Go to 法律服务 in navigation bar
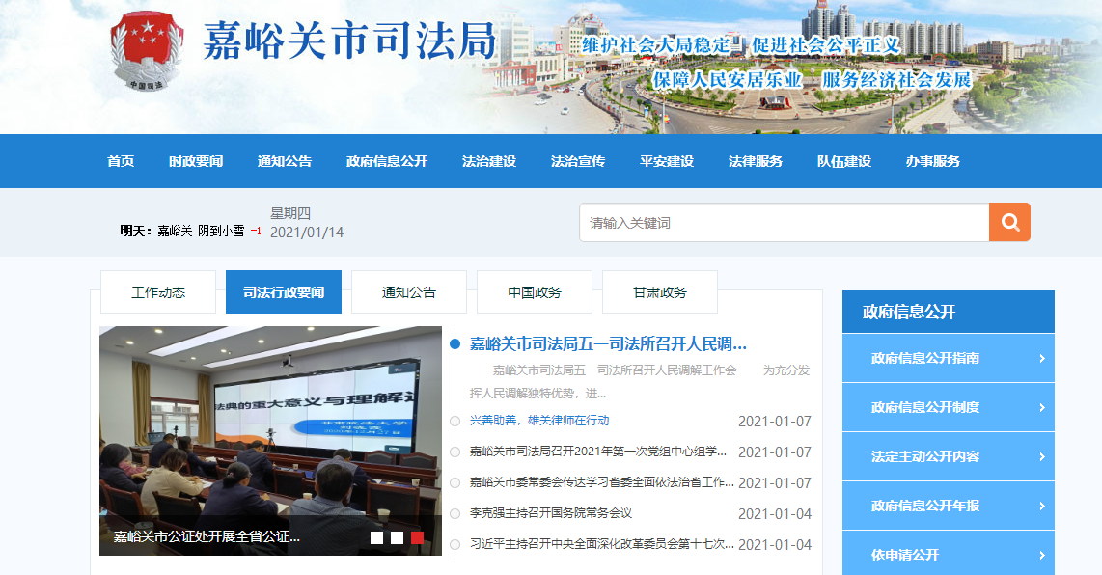 coord(756,161)
